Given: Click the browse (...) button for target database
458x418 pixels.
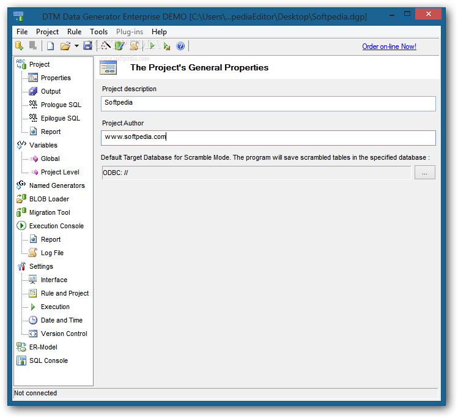Looking at the screenshot, I should coord(425,173).
